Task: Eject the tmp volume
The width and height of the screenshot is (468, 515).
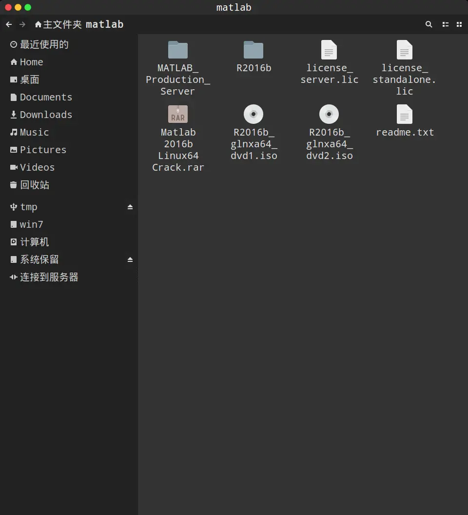Action: click(x=130, y=207)
